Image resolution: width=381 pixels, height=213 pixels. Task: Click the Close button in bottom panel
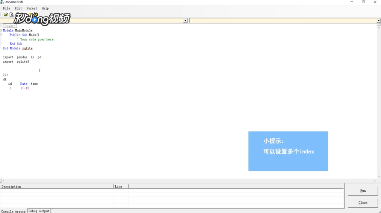click(x=363, y=202)
